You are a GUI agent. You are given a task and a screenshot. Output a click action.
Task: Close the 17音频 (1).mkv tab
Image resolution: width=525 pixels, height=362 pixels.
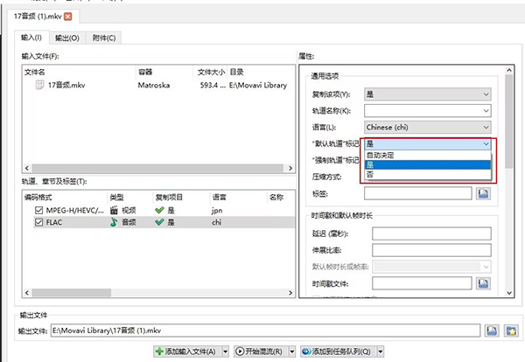click(69, 17)
